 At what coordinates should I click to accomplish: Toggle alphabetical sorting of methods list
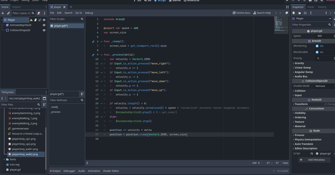[82, 94]
